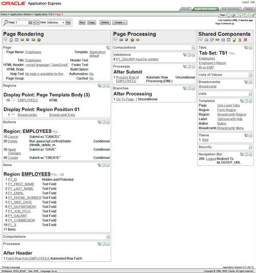Open the P1_HIRE_DATE item link

coord(20,202)
